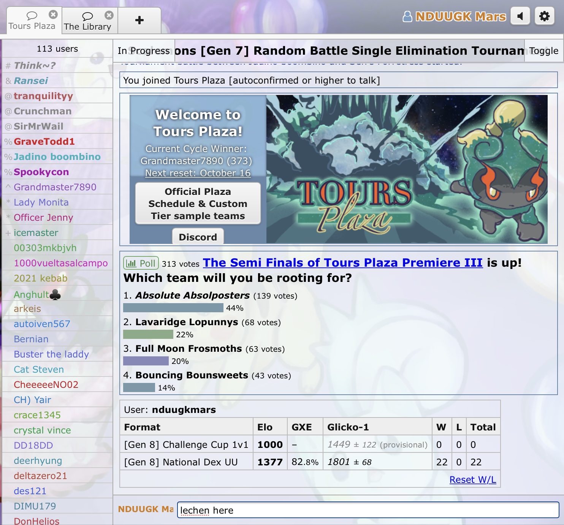Close The Library room tab
564x525 pixels.
click(x=109, y=15)
